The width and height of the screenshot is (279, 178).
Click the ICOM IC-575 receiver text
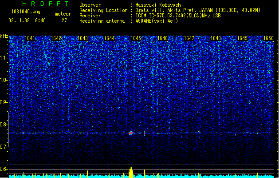point(178,16)
